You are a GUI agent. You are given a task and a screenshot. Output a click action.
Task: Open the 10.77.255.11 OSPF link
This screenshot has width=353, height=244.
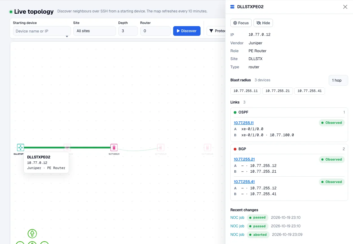point(243,123)
